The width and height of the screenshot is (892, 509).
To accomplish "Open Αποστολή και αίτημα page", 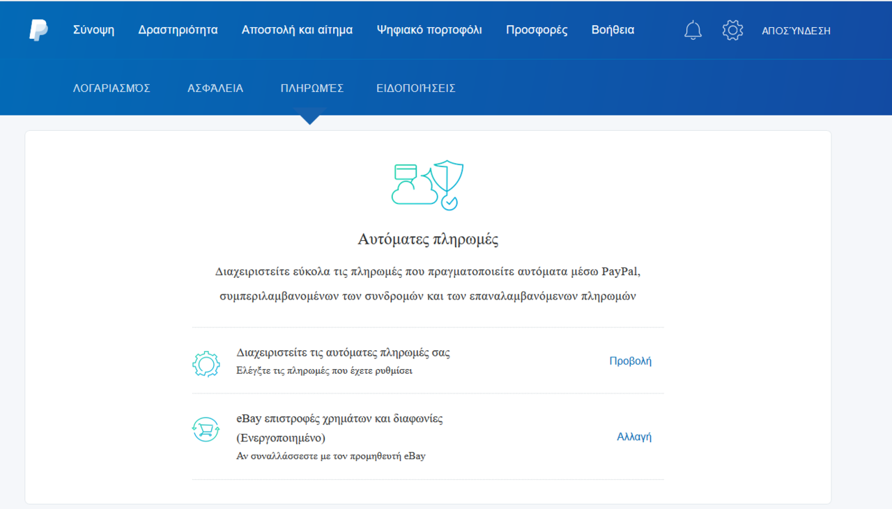I will click(297, 30).
